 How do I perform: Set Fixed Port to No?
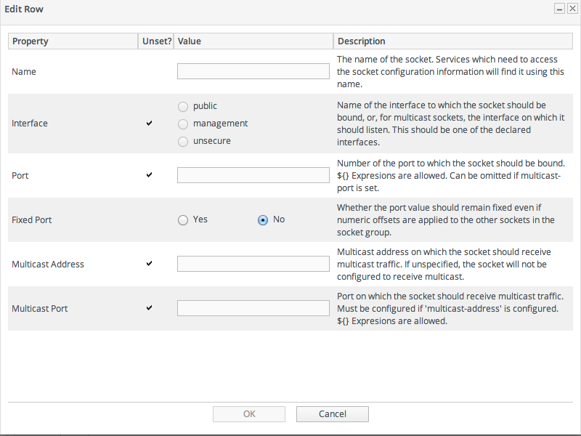pyautogui.click(x=263, y=220)
